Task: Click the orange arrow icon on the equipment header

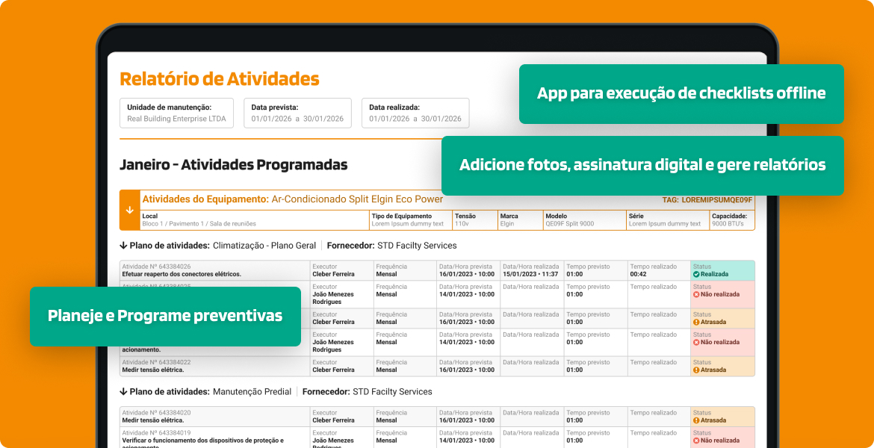Action: coord(129,210)
